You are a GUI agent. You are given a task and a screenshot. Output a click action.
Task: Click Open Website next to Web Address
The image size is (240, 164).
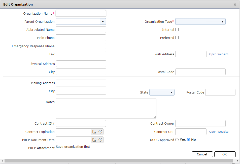pyautogui.click(x=219, y=54)
